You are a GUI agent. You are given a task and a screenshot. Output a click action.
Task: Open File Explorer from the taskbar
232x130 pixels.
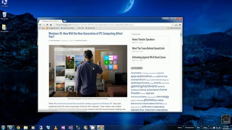coord(26,127)
